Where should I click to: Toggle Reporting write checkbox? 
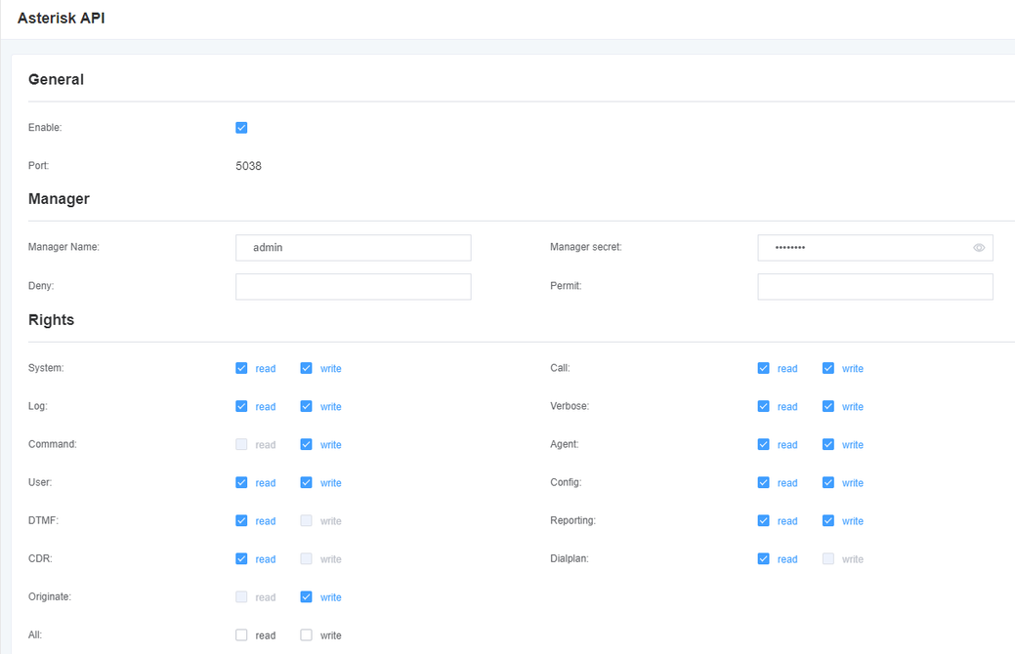tap(828, 520)
